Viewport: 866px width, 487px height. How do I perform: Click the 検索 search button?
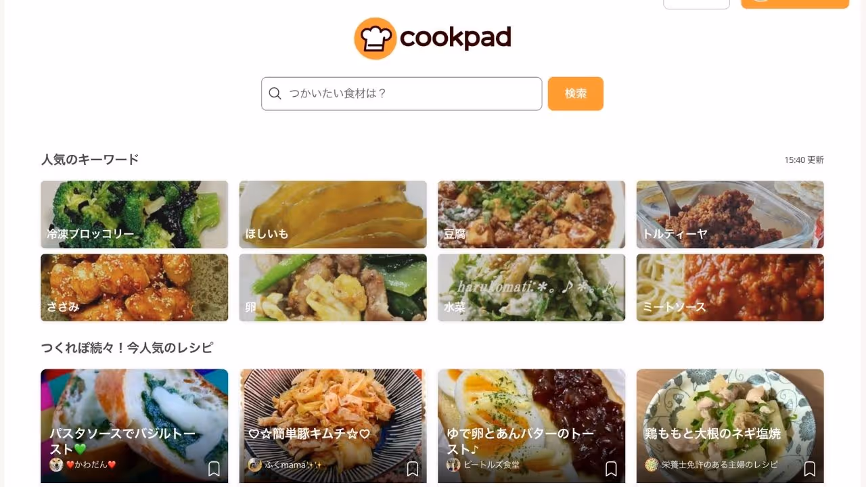[576, 93]
